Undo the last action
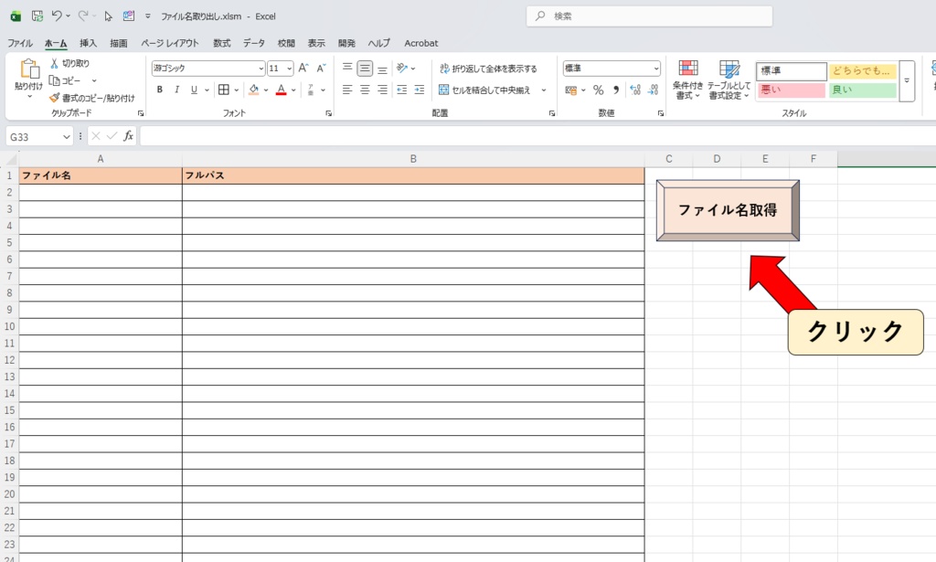936x562 pixels. (x=57, y=16)
